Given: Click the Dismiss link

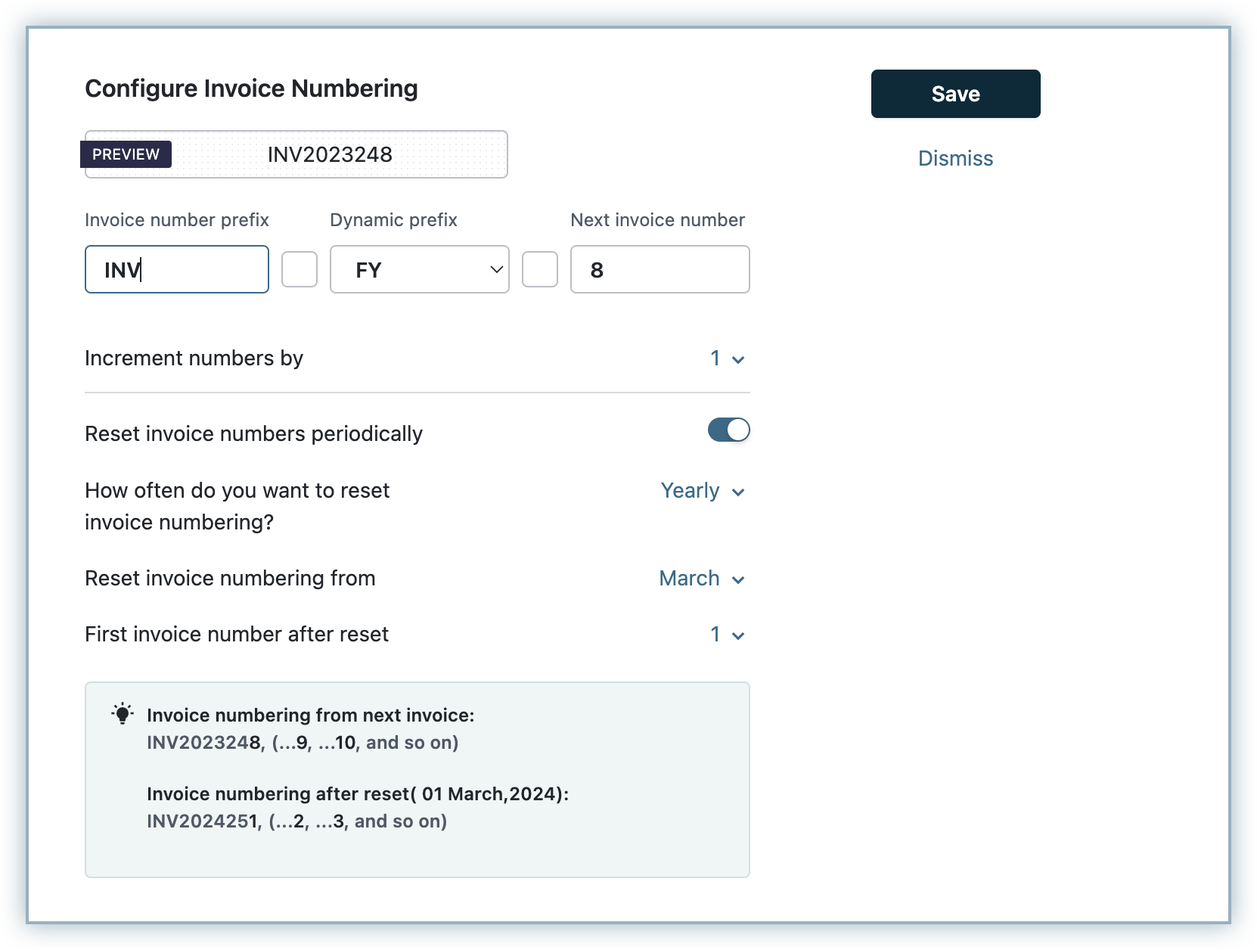Looking at the screenshot, I should (x=955, y=159).
